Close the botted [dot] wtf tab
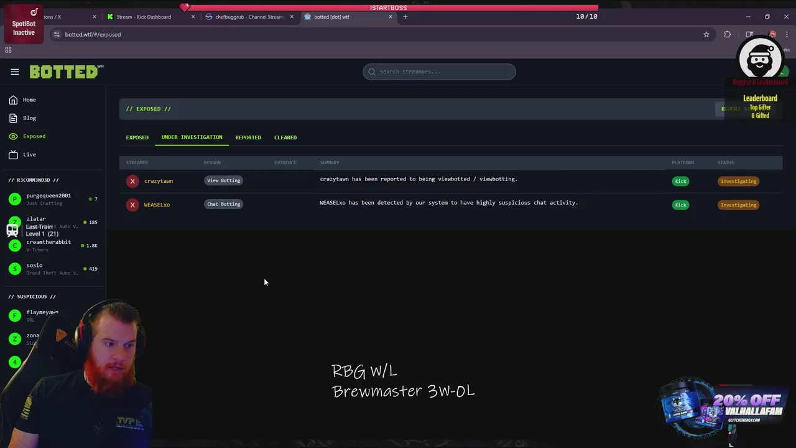The height and width of the screenshot is (448, 796). (x=391, y=17)
